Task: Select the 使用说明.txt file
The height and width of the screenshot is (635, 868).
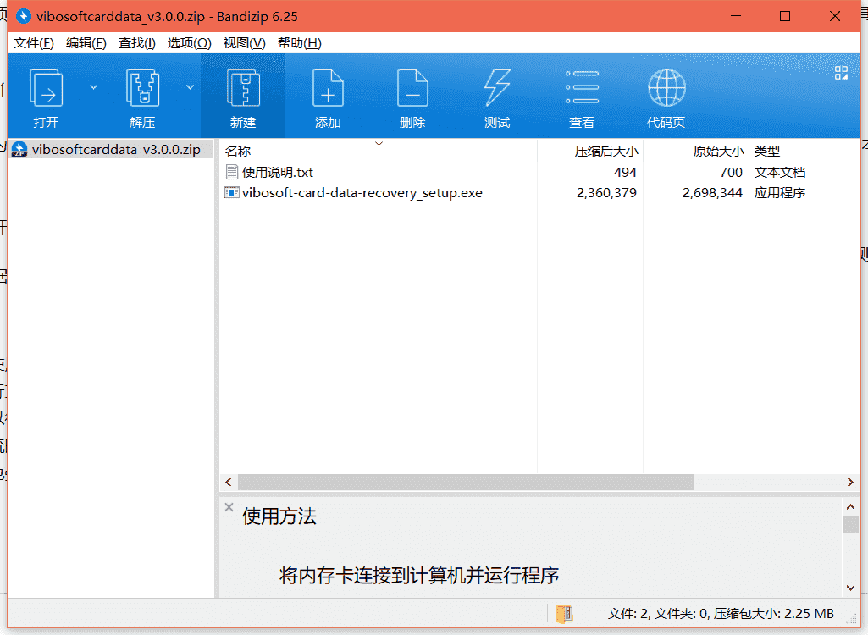Action: tap(278, 173)
